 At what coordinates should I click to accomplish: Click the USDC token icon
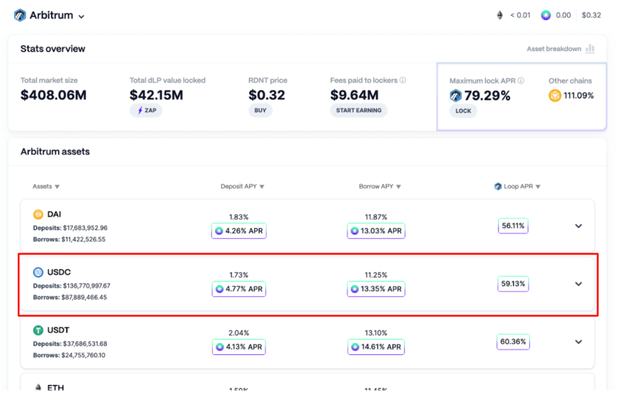point(38,272)
